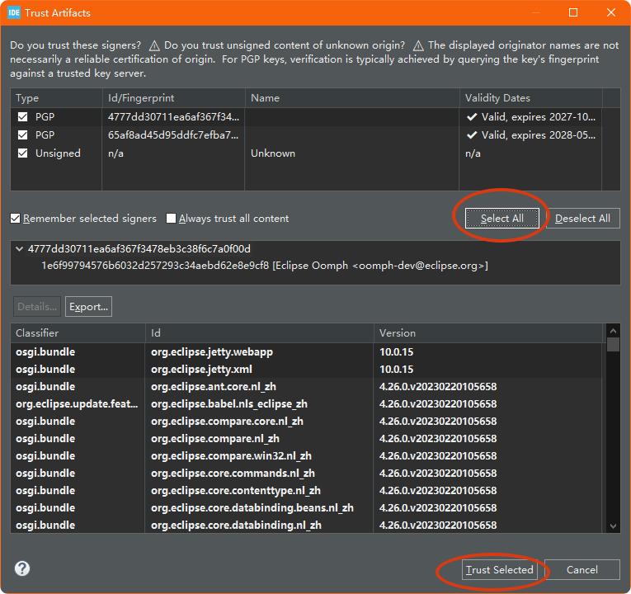Confirm with the Trust Selected button
The width and height of the screenshot is (631, 594).
point(500,570)
